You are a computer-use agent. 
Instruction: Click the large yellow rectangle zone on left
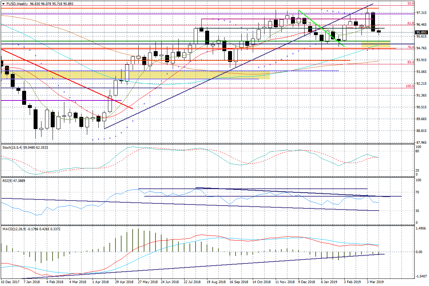point(136,75)
